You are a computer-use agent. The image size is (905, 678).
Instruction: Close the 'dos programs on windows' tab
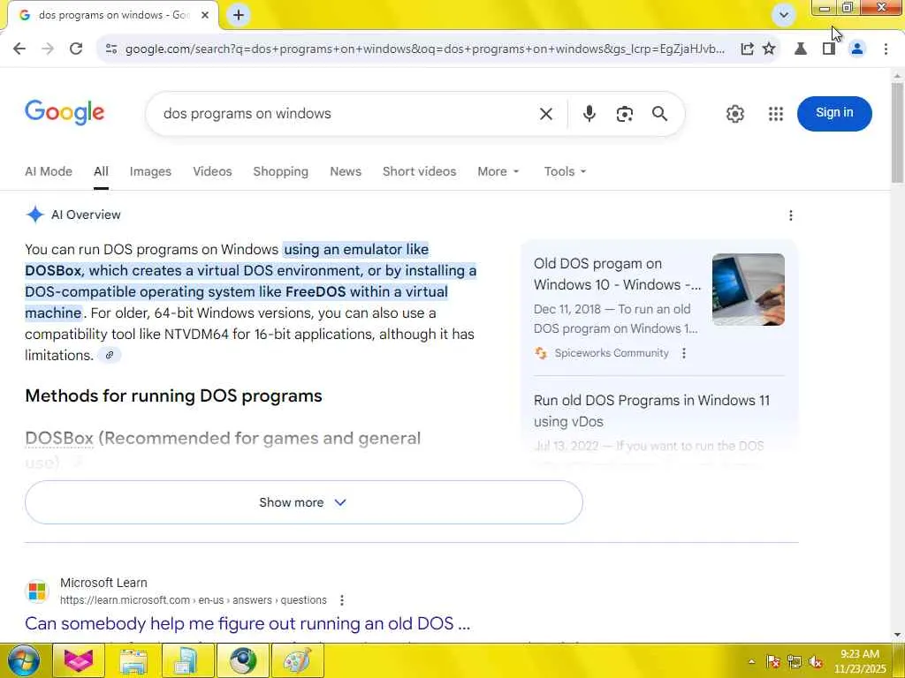pyautogui.click(x=205, y=15)
